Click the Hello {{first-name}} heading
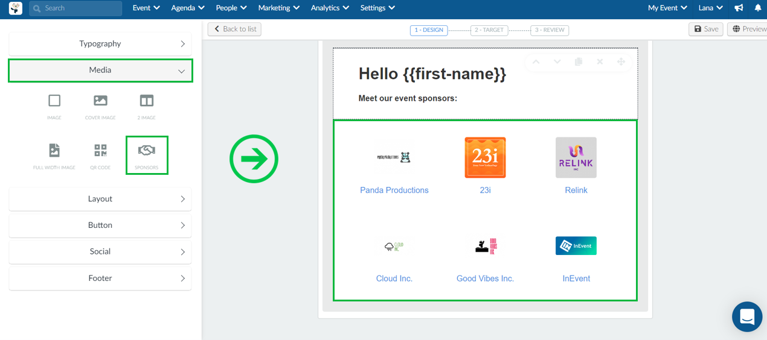Viewport: 767px width, 340px height. coord(432,74)
